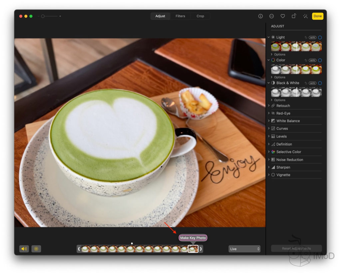Apply Auto Enhance with the magic wand

click(x=305, y=16)
